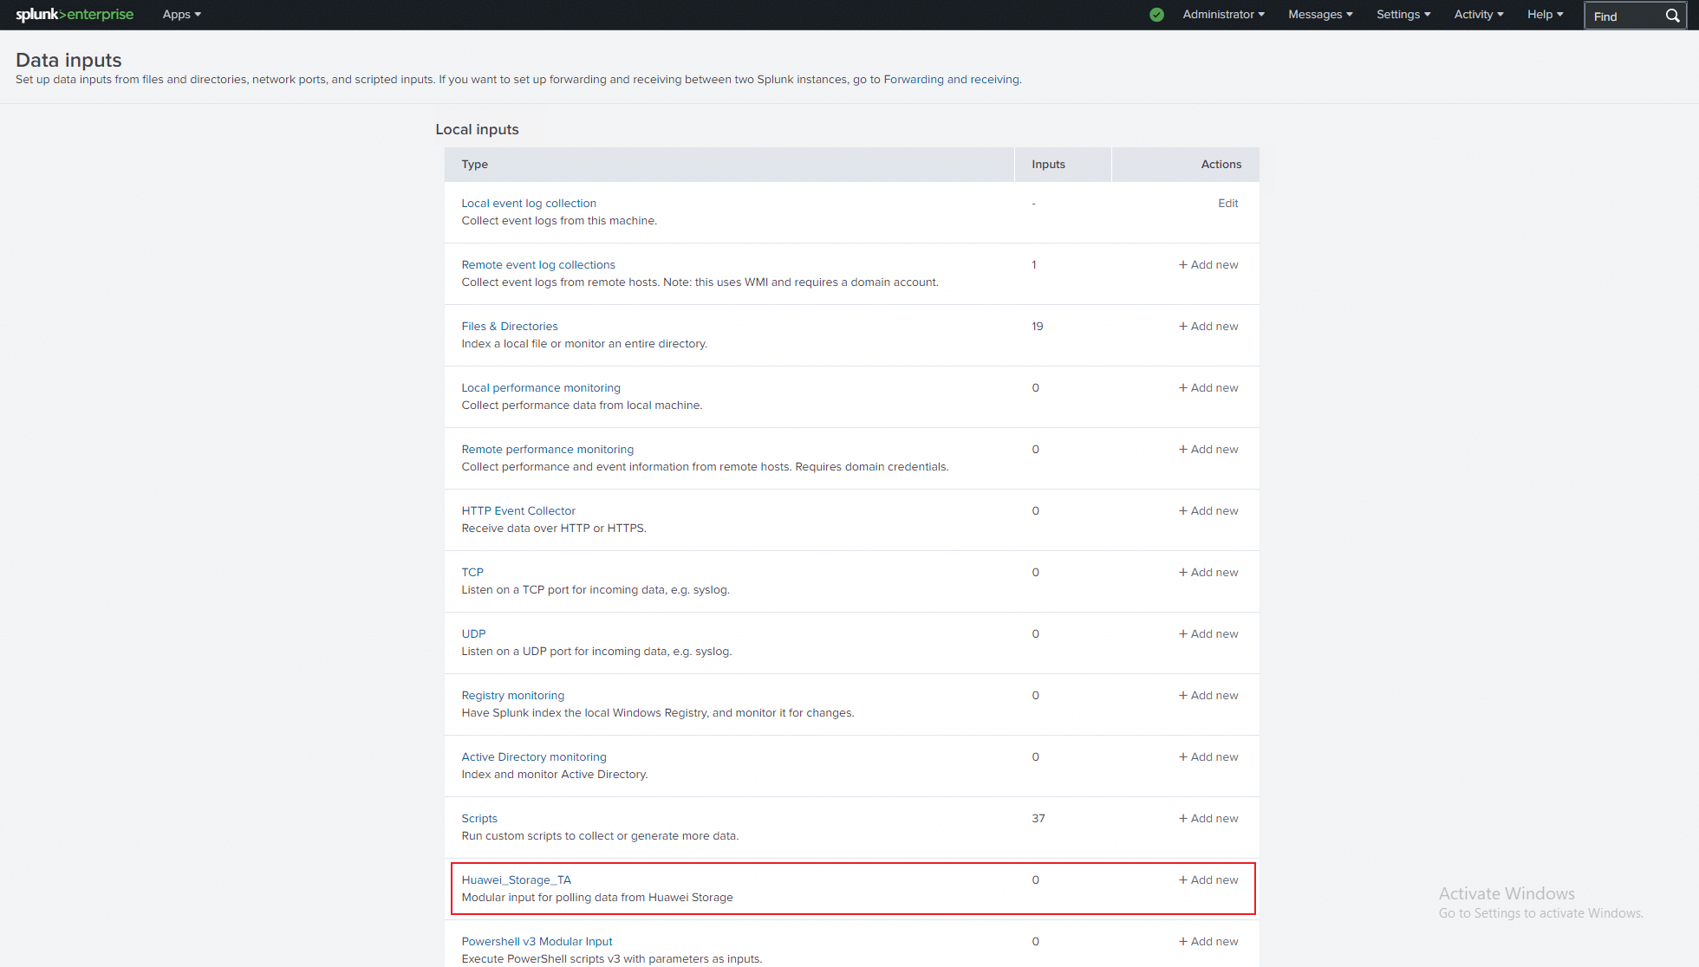This screenshot has width=1699, height=967.
Task: Open the Messages dropdown
Action: coord(1320,15)
